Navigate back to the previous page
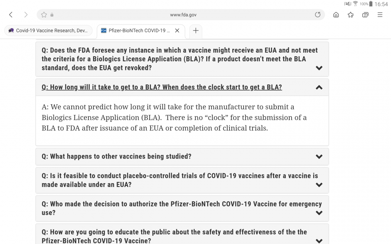Screen dimensions: 391x244 (11, 14)
